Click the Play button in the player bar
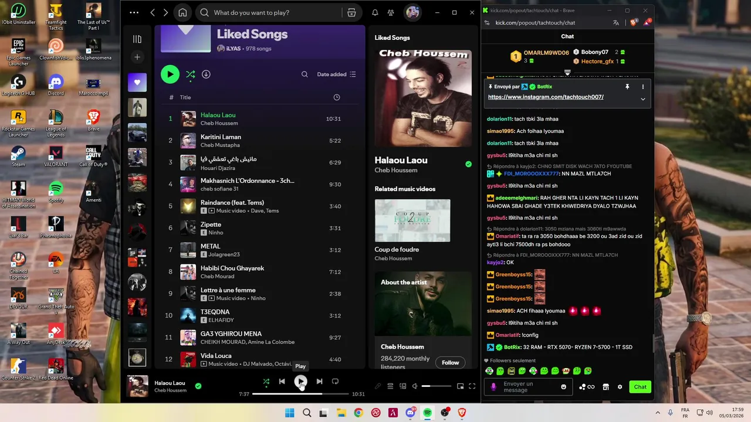 pos(300,382)
